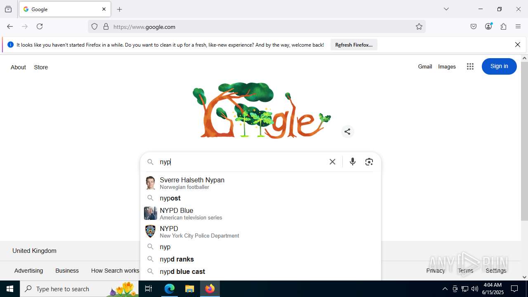Open network status in system tray

tap(465, 289)
